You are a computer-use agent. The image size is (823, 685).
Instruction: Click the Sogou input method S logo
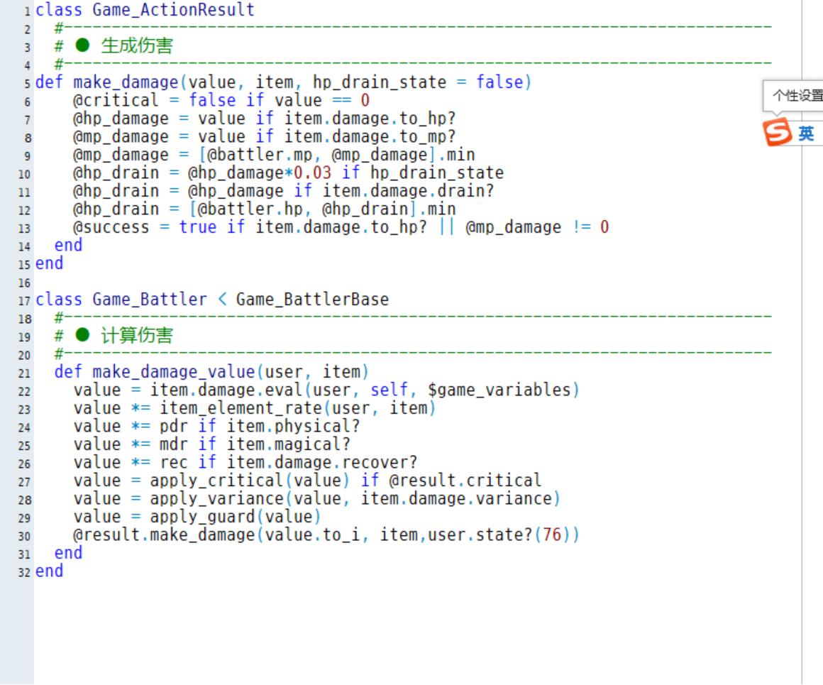click(777, 132)
